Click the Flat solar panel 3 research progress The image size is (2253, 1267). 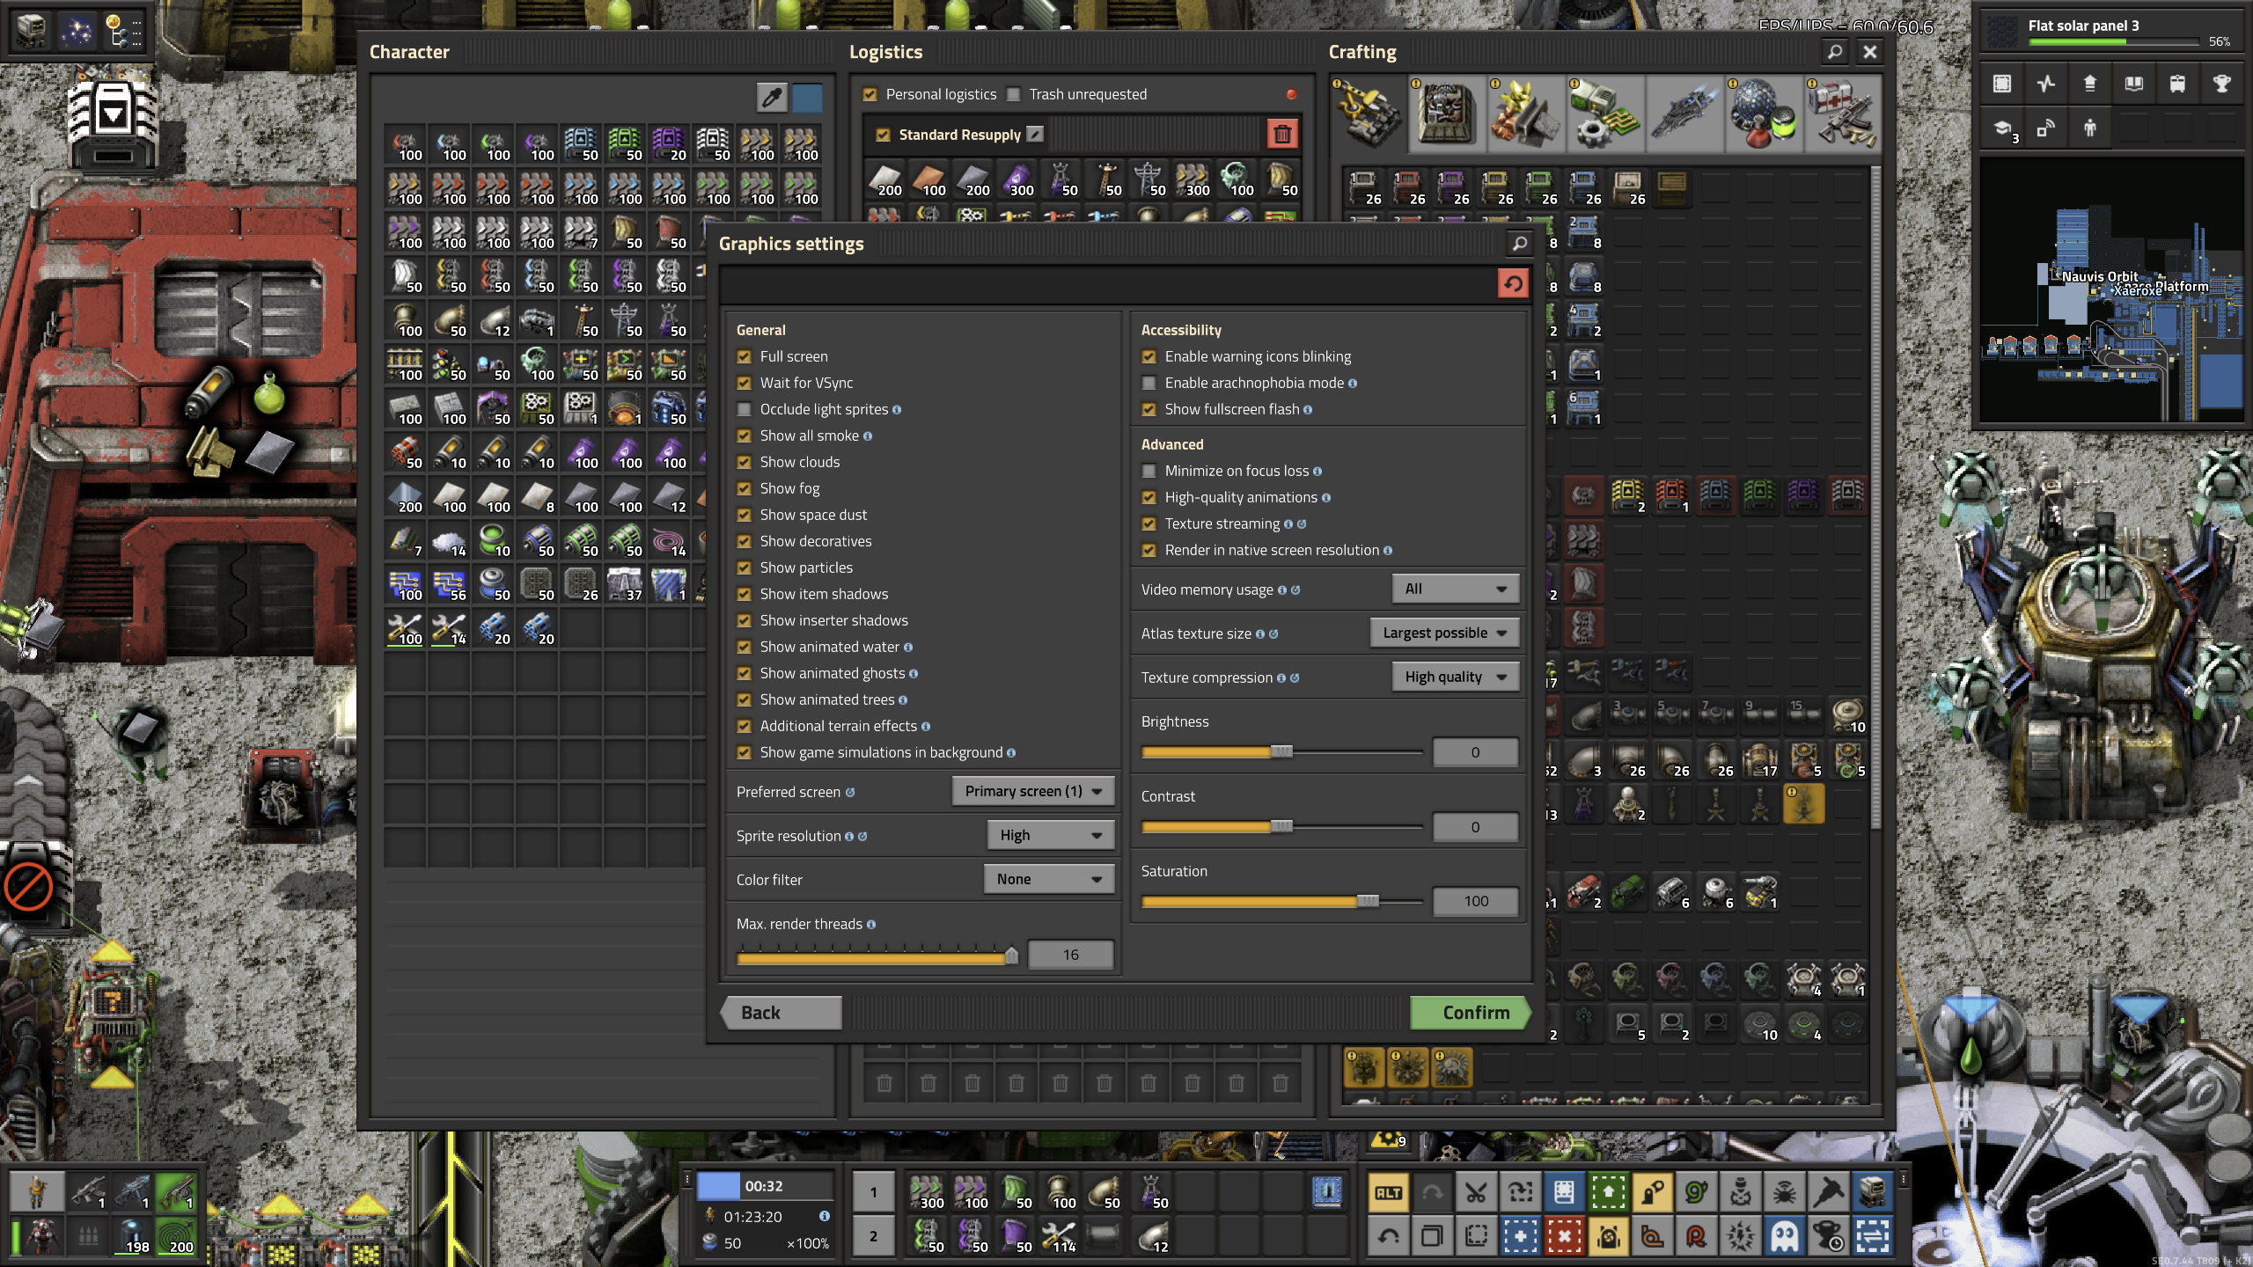2112,31
